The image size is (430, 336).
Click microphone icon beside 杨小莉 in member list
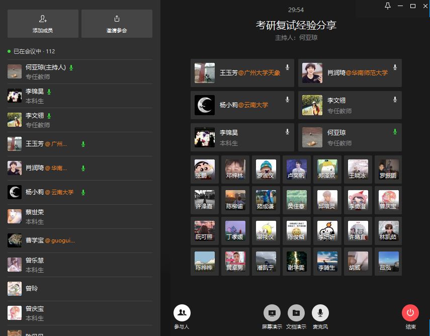click(x=83, y=192)
